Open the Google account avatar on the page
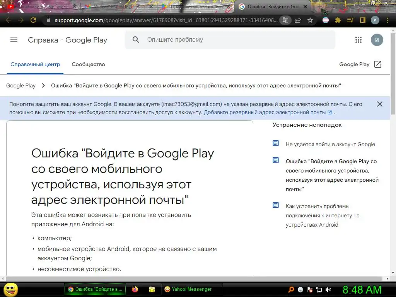 coord(377,40)
